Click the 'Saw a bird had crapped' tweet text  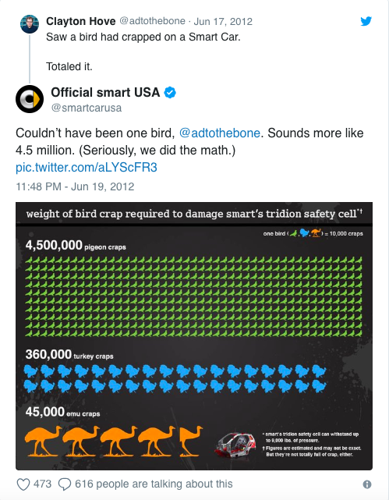tap(143, 37)
